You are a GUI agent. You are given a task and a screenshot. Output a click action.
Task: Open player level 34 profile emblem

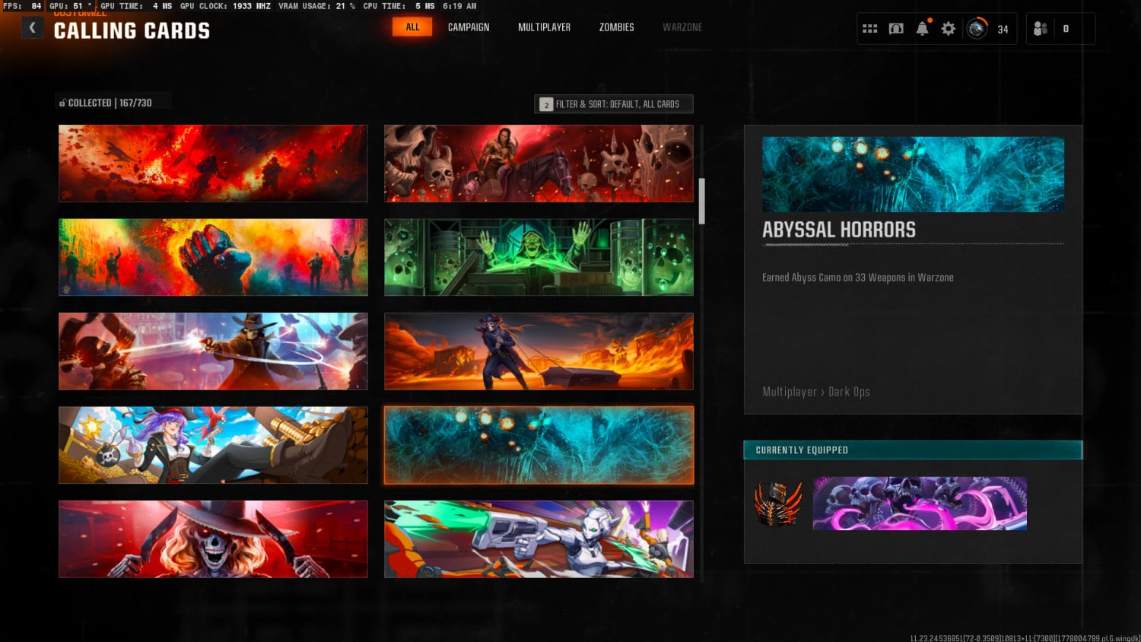977,29
